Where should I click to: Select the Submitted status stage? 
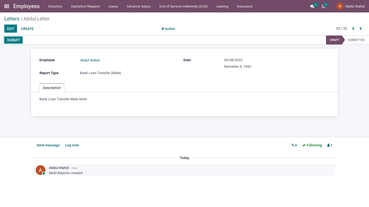pos(356,40)
